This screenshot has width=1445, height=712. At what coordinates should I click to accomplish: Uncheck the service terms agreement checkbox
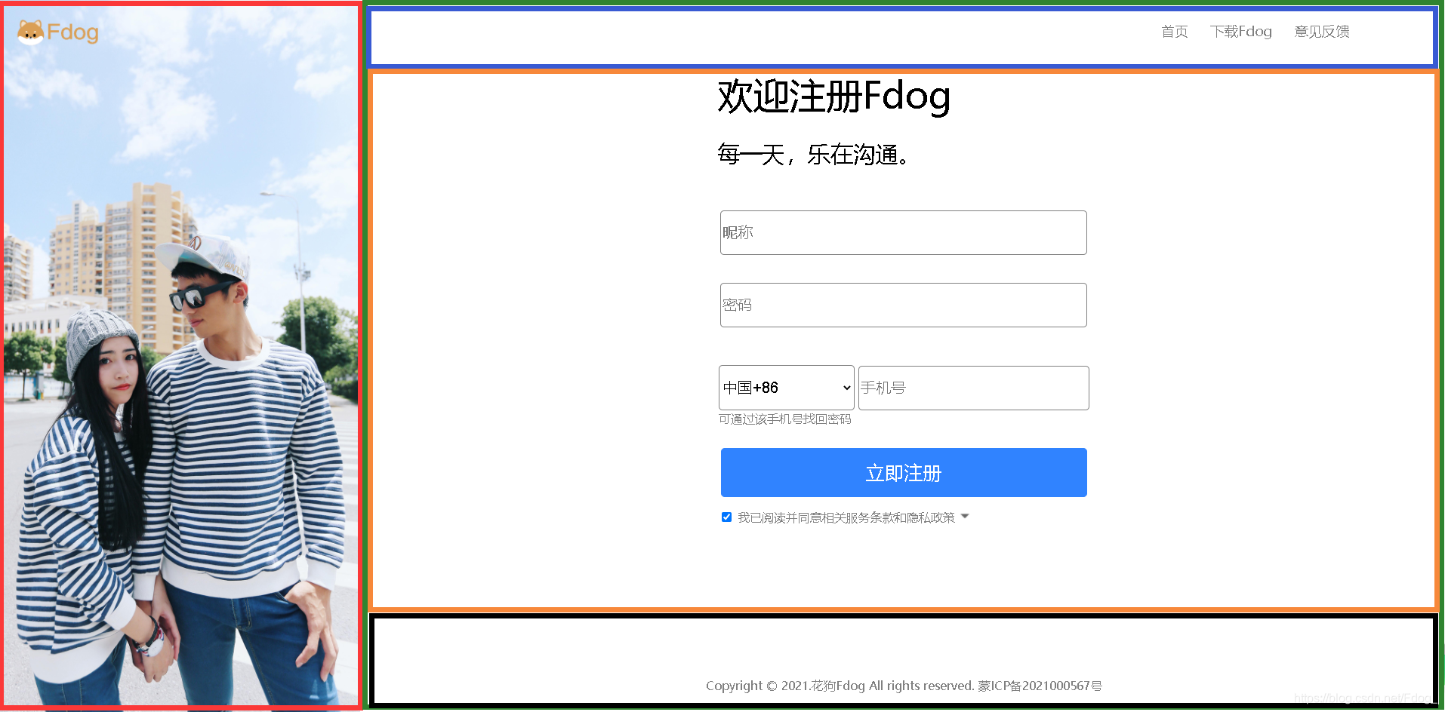726,517
